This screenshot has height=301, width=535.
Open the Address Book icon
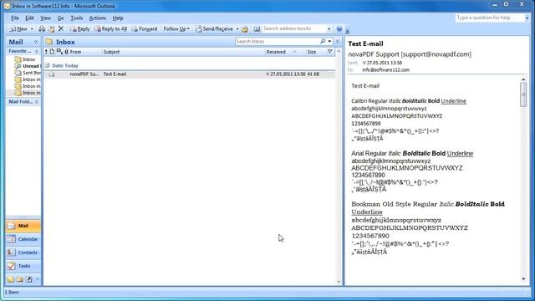tap(257, 29)
